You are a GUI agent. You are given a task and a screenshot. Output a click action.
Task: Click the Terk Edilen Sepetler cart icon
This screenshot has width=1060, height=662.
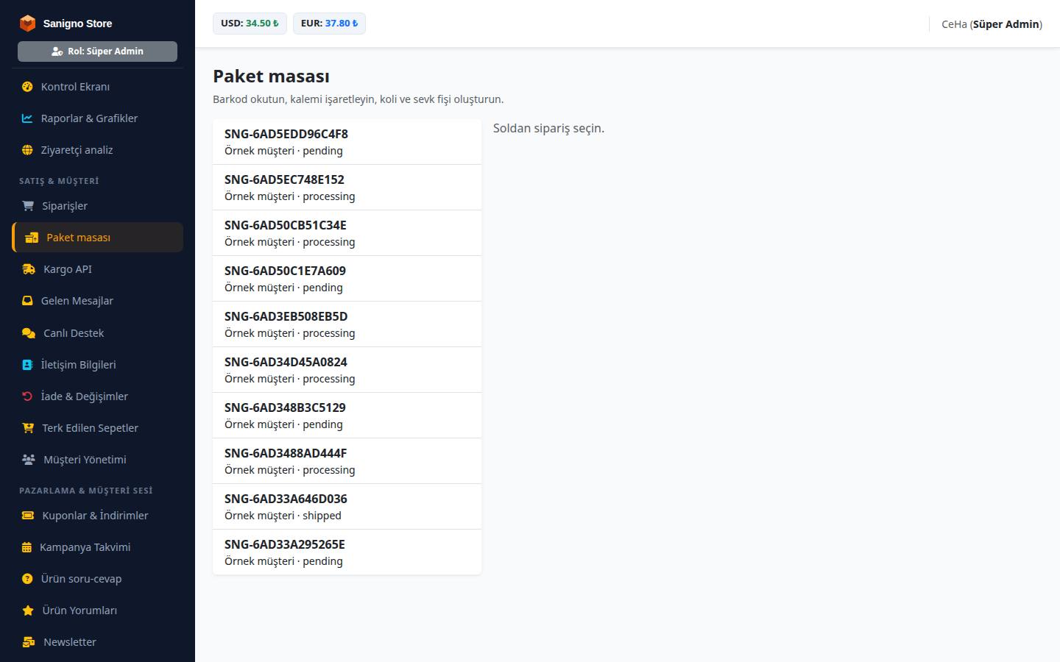click(x=28, y=428)
